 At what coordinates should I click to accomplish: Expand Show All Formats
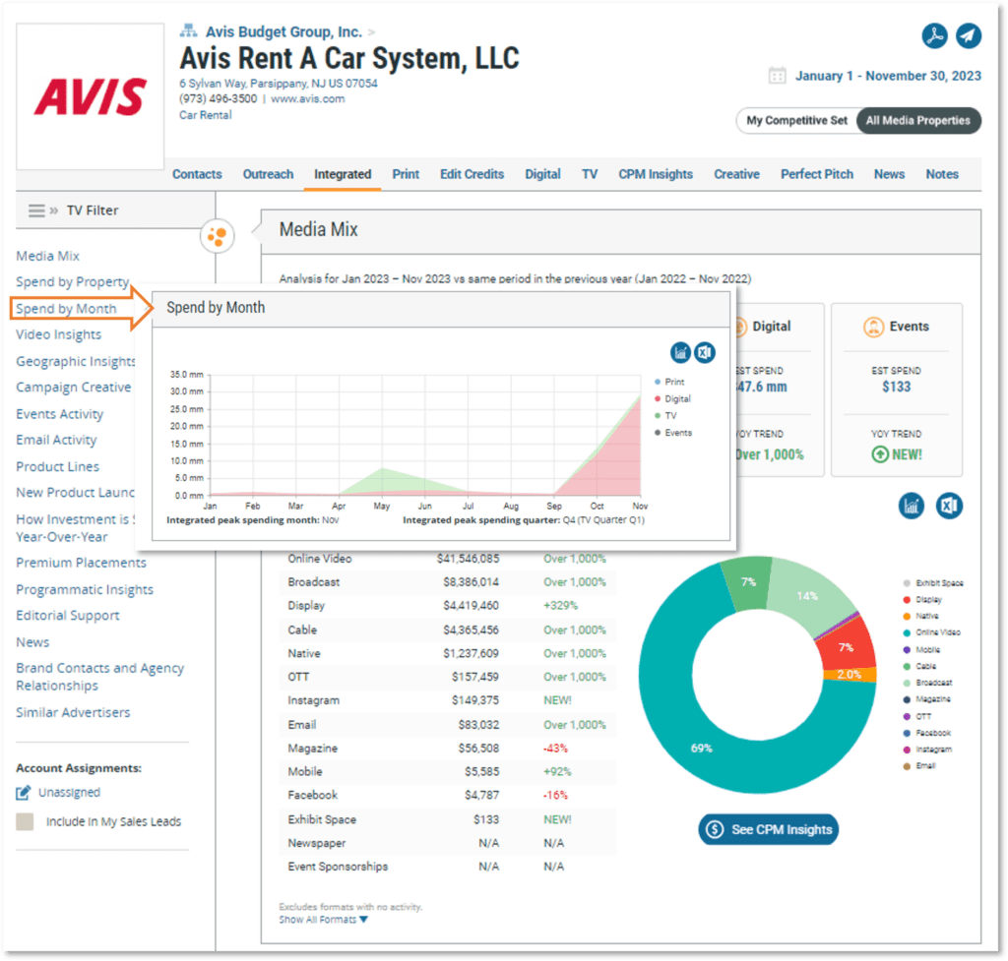click(x=323, y=920)
